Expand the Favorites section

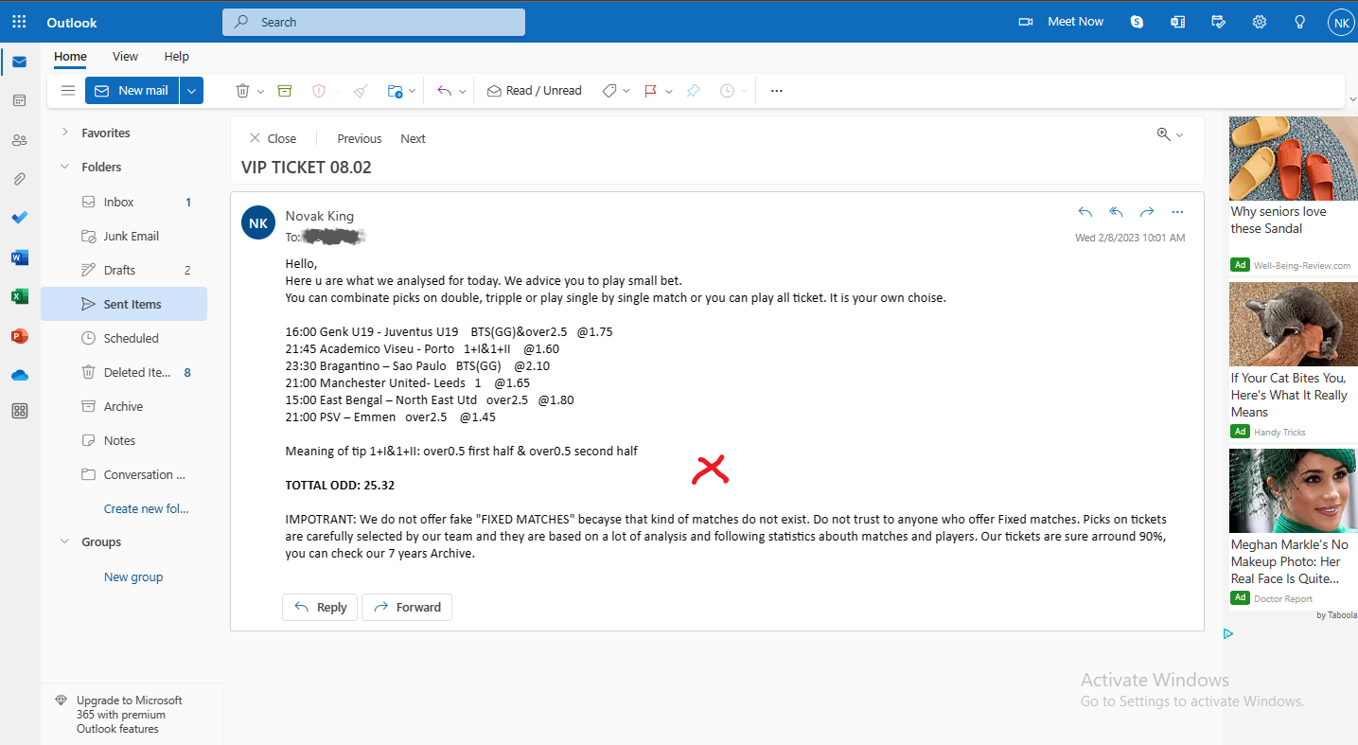(x=64, y=133)
